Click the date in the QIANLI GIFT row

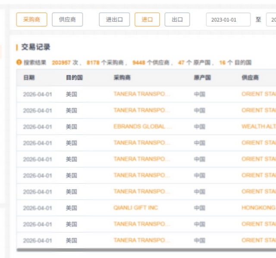pos(38,208)
